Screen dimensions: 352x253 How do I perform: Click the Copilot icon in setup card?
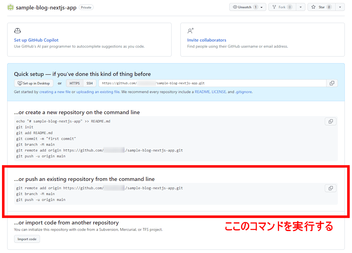point(17,31)
